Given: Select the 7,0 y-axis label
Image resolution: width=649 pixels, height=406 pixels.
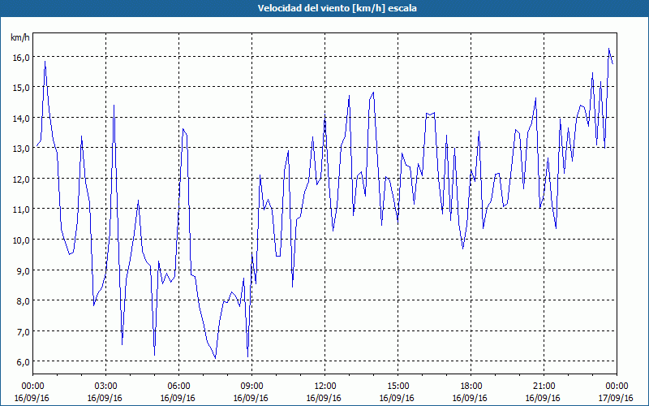Looking at the screenshot, I should (x=24, y=332).
